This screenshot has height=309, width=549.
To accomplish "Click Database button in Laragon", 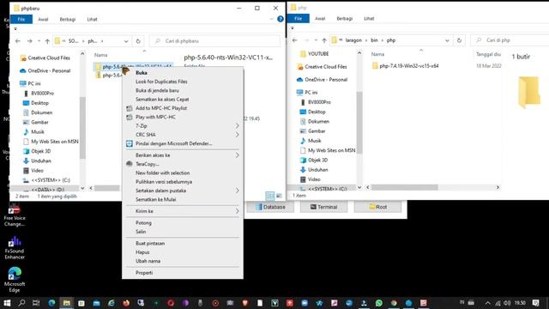I will tap(270, 207).
